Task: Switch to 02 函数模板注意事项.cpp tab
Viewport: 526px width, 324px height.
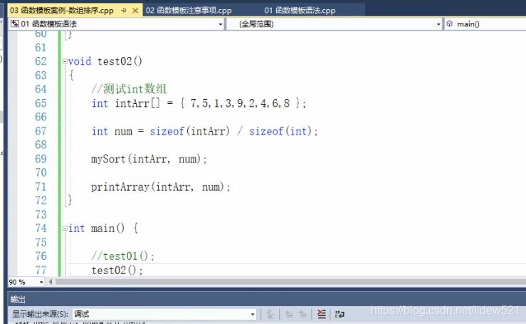Action: 189,11
